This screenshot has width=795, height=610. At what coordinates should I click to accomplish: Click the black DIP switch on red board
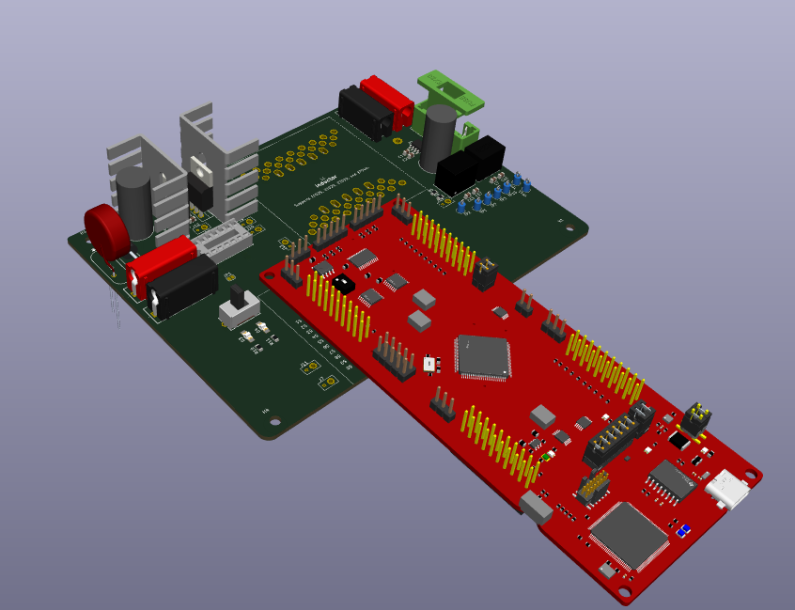tap(344, 284)
